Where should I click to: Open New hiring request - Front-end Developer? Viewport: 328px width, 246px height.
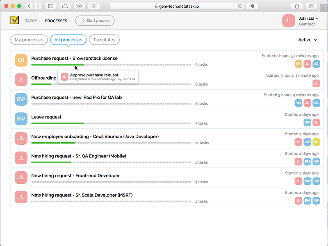pos(75,175)
